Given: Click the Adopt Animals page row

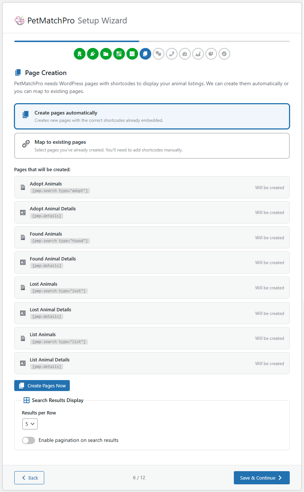Looking at the screenshot, I should [x=152, y=187].
